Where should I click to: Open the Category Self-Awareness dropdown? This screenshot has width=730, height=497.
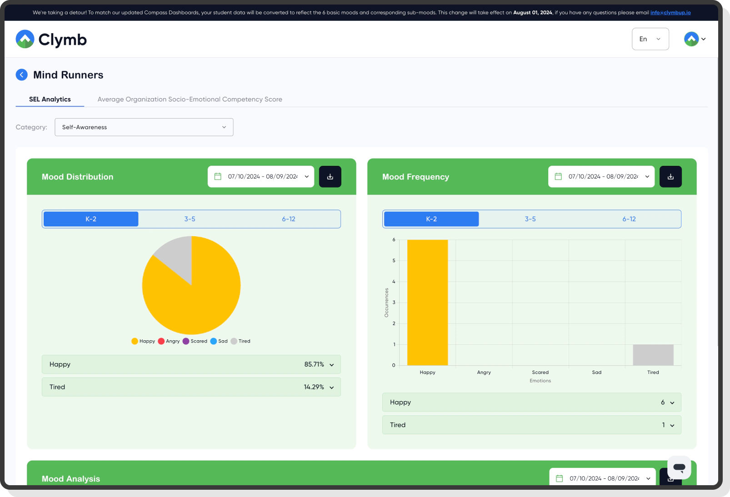tap(144, 127)
